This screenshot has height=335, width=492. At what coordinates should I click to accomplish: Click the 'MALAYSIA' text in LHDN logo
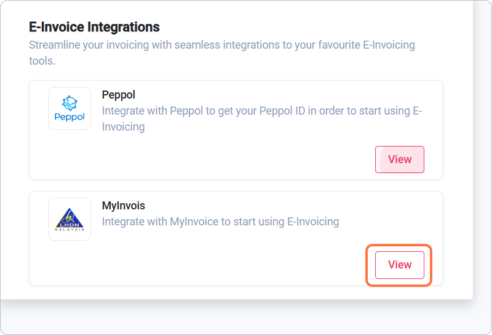(x=69, y=230)
